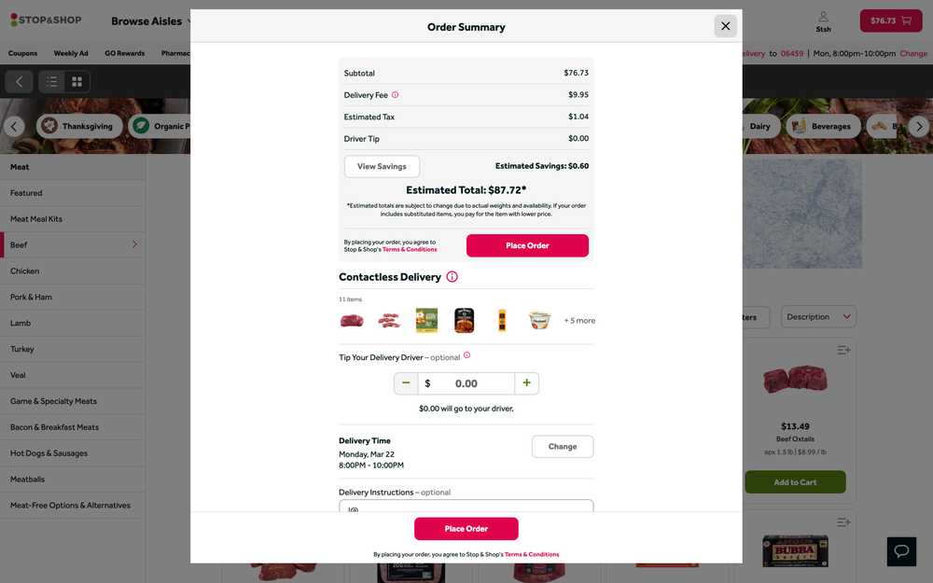Increase the driver tip amount
The width and height of the screenshot is (933, 583).
click(527, 383)
